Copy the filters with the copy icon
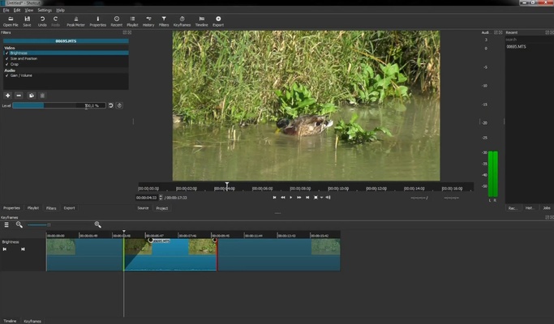The width and height of the screenshot is (554, 324). pos(32,96)
